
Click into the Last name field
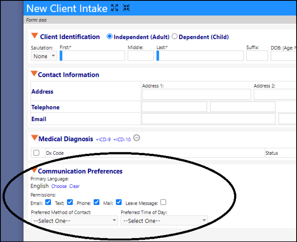pyautogui.click(x=200, y=56)
